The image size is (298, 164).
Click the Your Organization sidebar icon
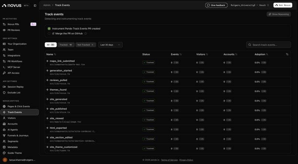click(x=4, y=44)
